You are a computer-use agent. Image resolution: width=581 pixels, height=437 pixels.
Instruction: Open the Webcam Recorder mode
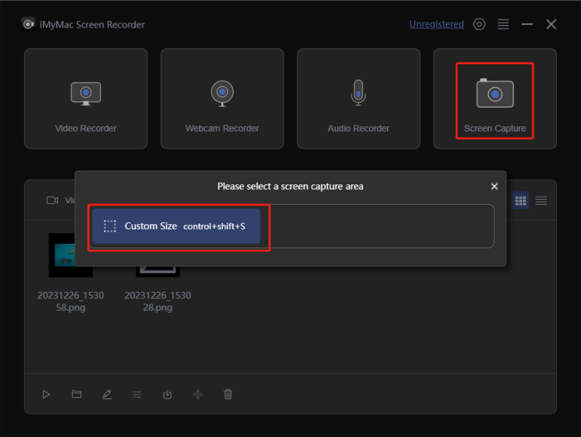[222, 99]
